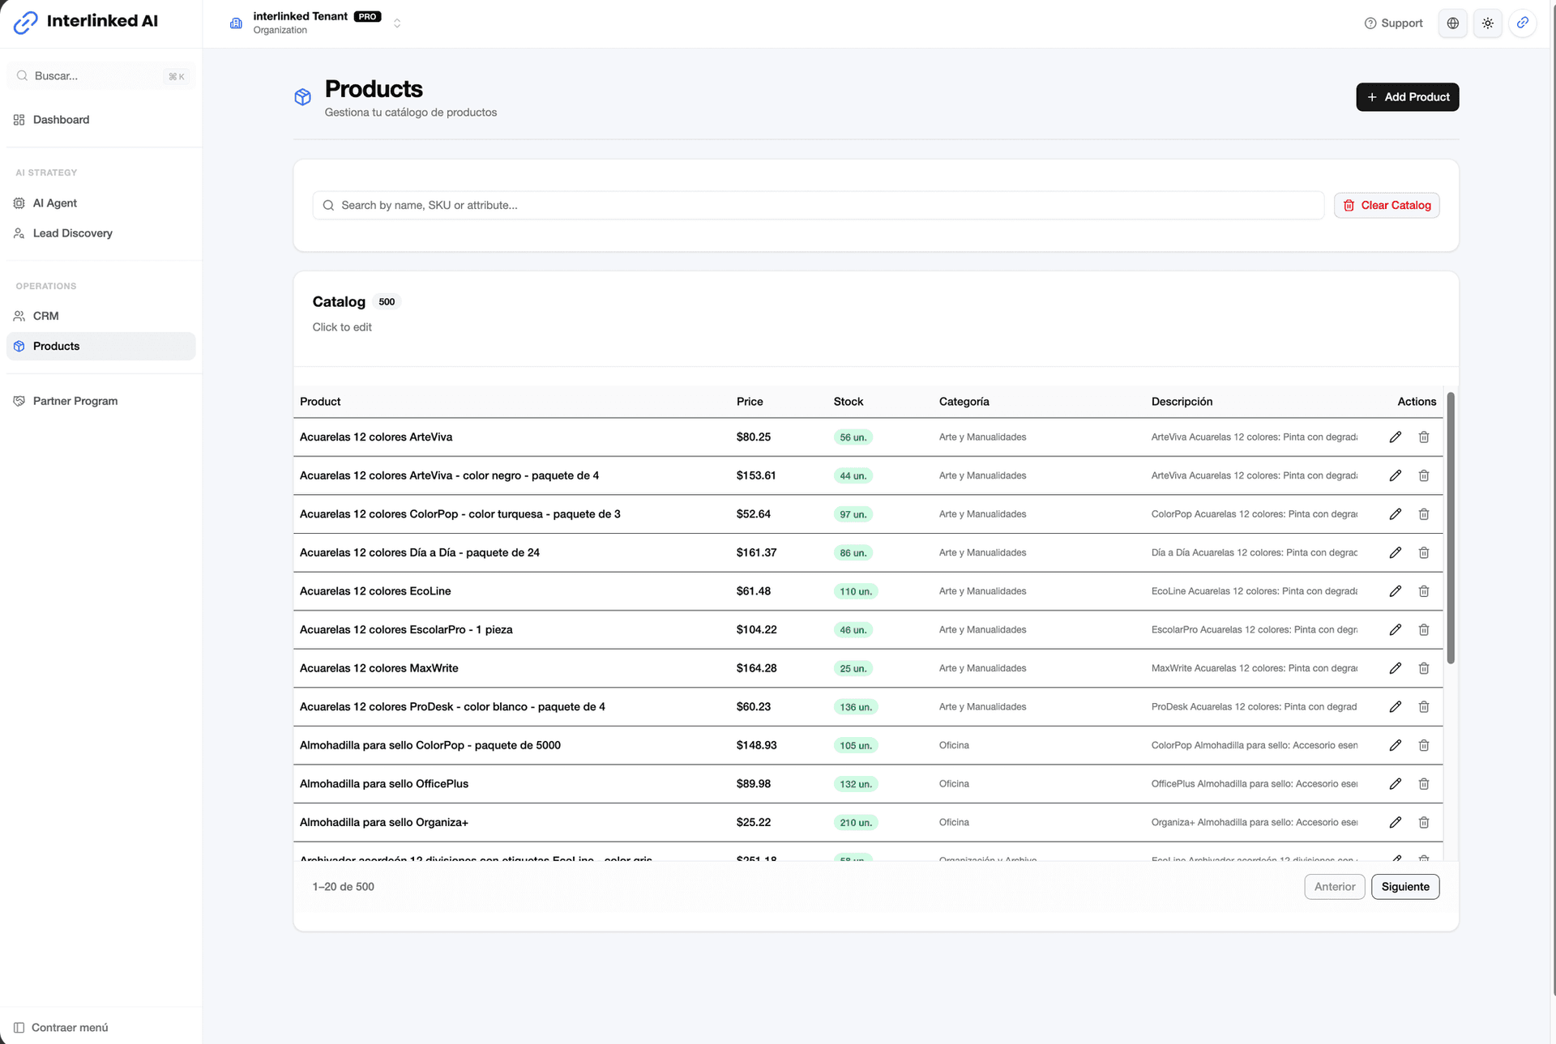Edit the Acuarelas 12 colores ArteViva $80.25 row
Viewport: 1556px width, 1044px height.
[1395, 437]
